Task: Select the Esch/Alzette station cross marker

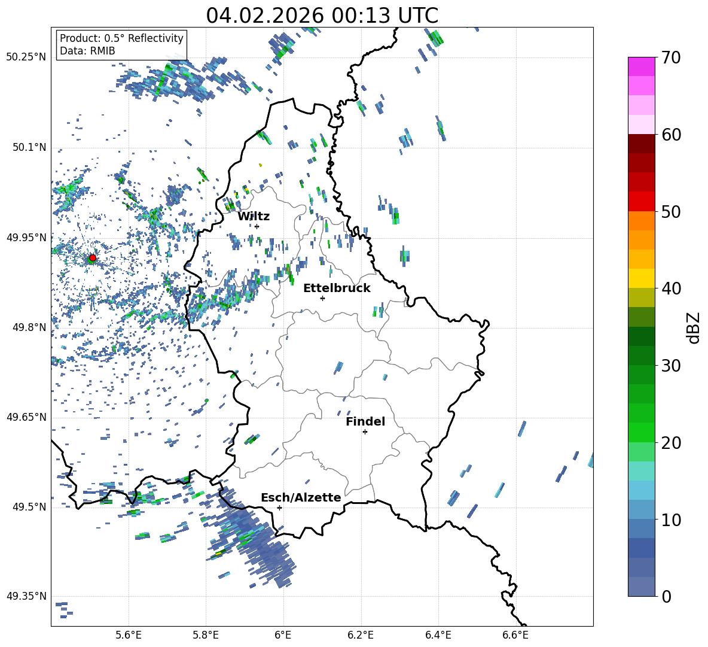Action: [x=279, y=508]
